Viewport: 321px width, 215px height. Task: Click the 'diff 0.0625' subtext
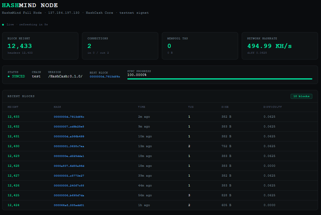(x=257, y=53)
